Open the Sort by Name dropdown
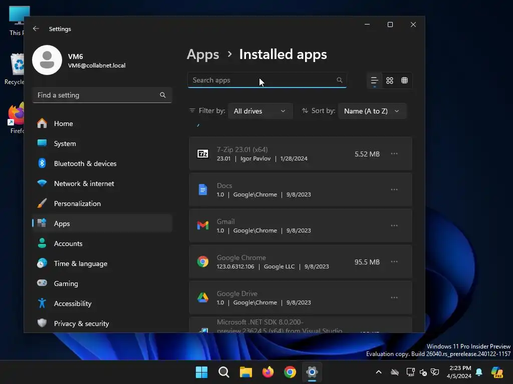Viewport: 513px width, 384px height. (372, 111)
